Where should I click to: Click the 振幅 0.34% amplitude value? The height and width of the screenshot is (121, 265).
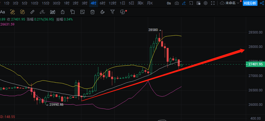64,19
